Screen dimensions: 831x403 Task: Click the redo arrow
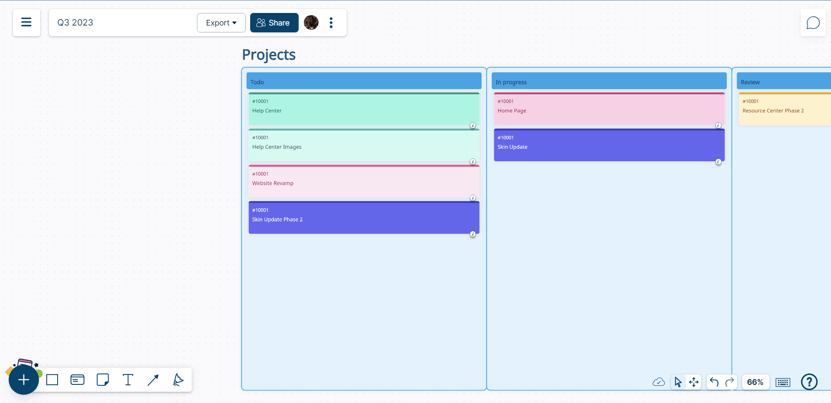point(730,382)
